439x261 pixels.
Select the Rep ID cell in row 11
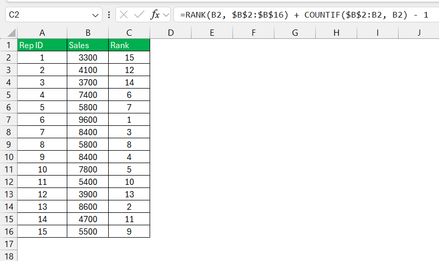[42, 169]
